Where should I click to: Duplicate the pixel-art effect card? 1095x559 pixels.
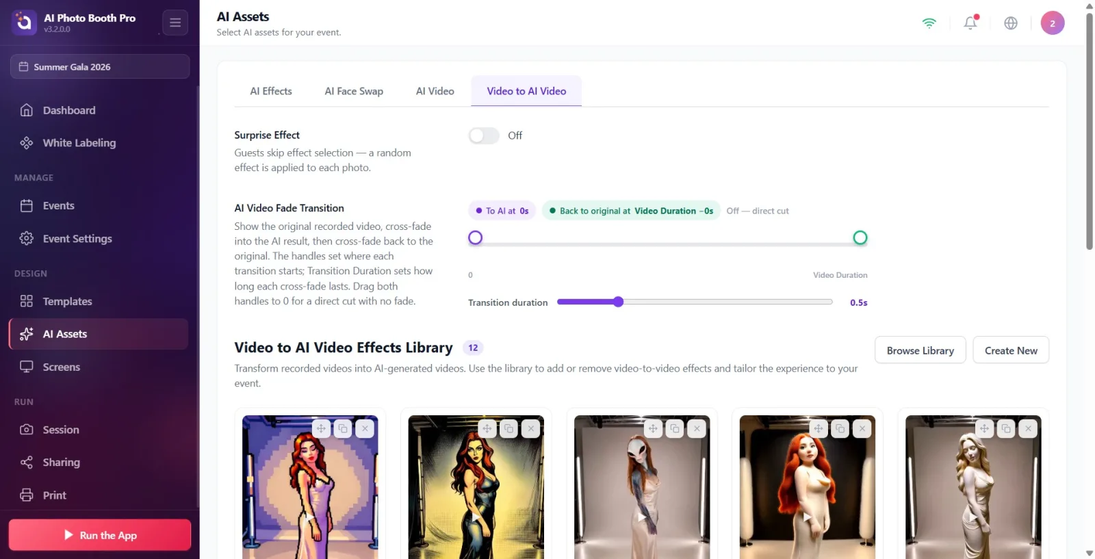click(343, 428)
